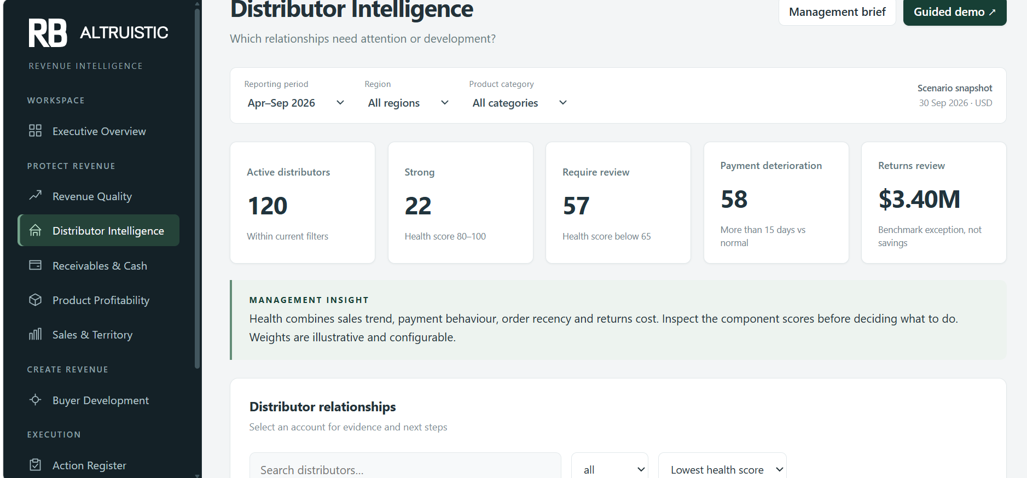Viewport: 1027px width, 478px height.
Task: Open the Returns review $3.40M card
Action: pyautogui.click(x=934, y=203)
